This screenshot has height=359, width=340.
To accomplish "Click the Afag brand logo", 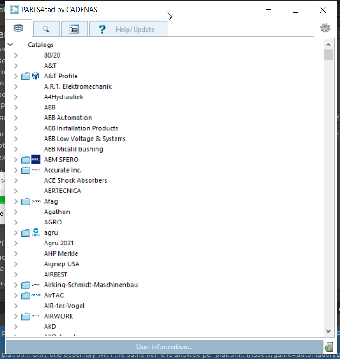I will coord(36,201).
